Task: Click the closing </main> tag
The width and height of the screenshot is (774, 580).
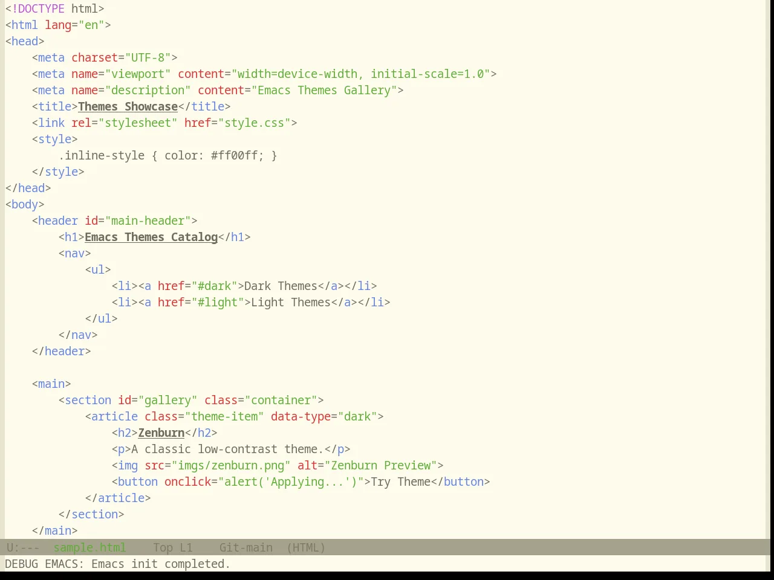Action: [x=55, y=531]
